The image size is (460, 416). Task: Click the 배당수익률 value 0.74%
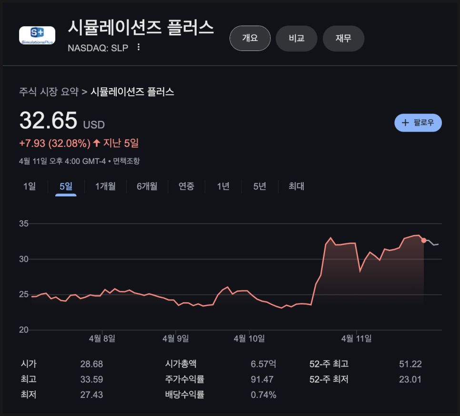[263, 395]
